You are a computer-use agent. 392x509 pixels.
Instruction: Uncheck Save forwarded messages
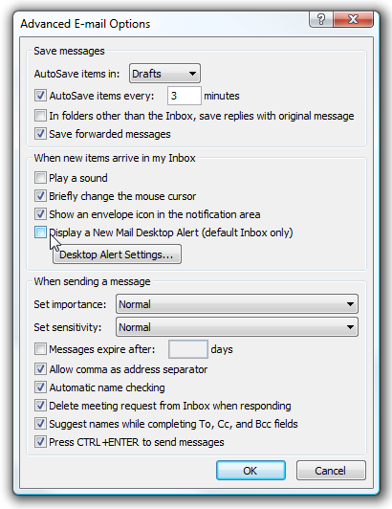(40, 134)
